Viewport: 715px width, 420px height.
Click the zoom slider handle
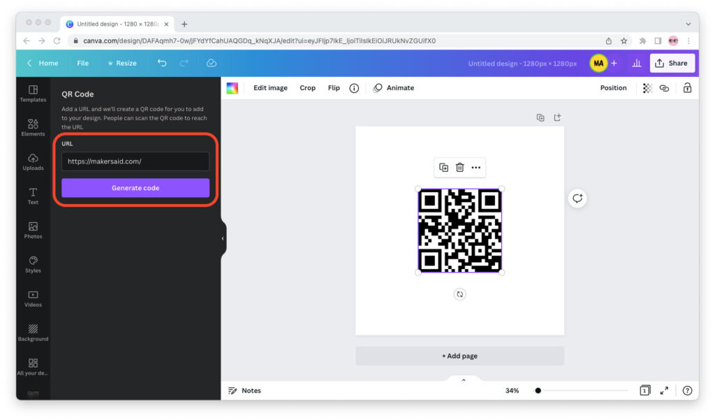538,391
